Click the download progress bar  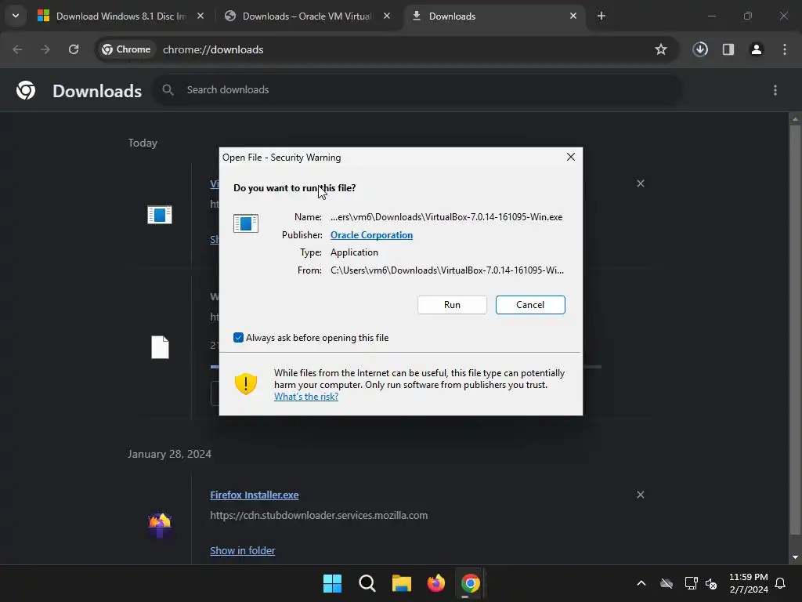coord(592,367)
